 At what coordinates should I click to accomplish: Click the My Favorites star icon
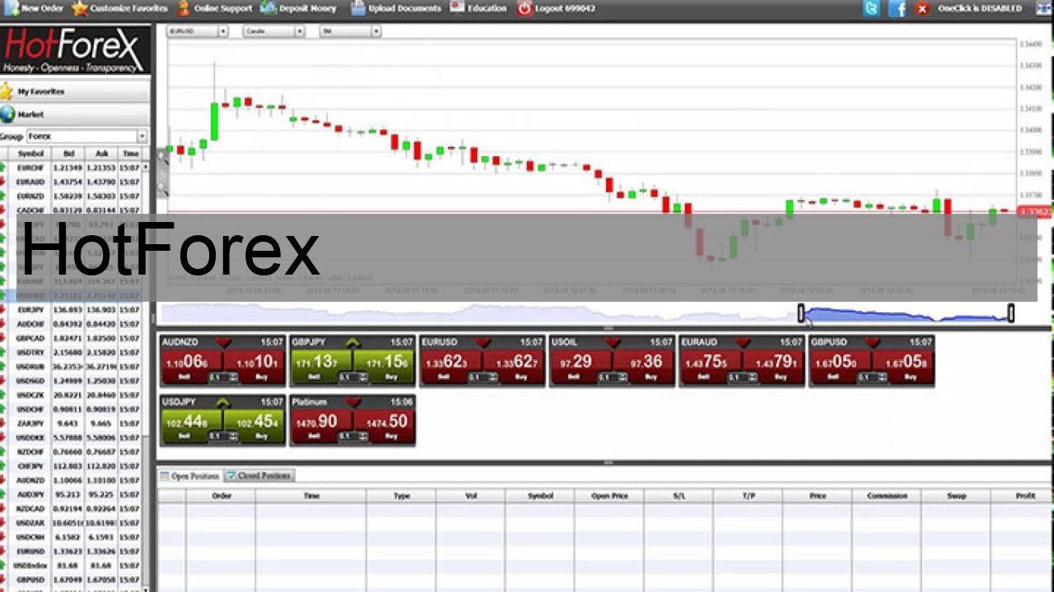click(x=7, y=91)
